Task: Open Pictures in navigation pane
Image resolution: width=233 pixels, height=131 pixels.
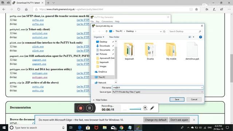Action: (x=103, y=54)
